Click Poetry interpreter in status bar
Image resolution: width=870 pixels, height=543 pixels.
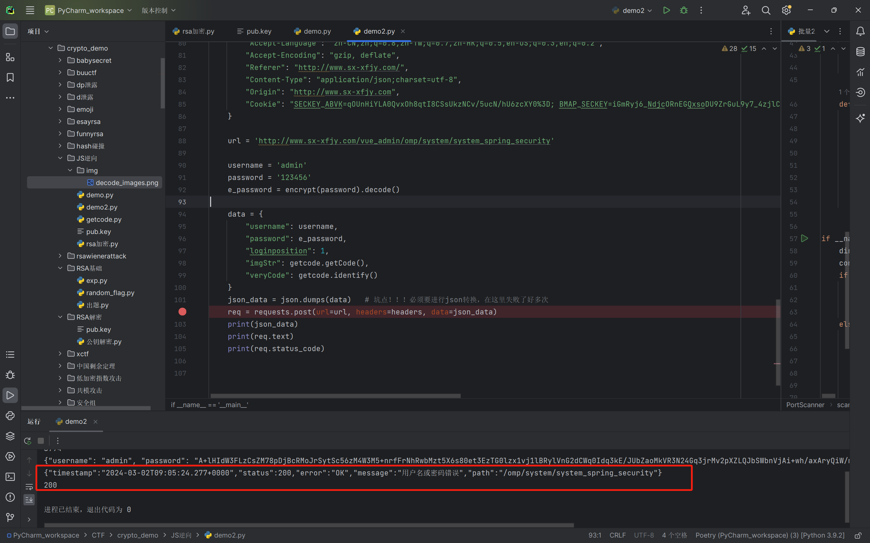point(770,535)
